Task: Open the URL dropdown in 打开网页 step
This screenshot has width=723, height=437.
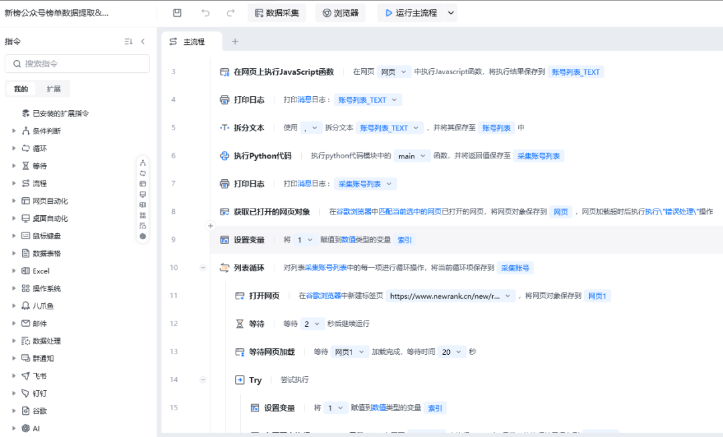Action: (x=451, y=296)
